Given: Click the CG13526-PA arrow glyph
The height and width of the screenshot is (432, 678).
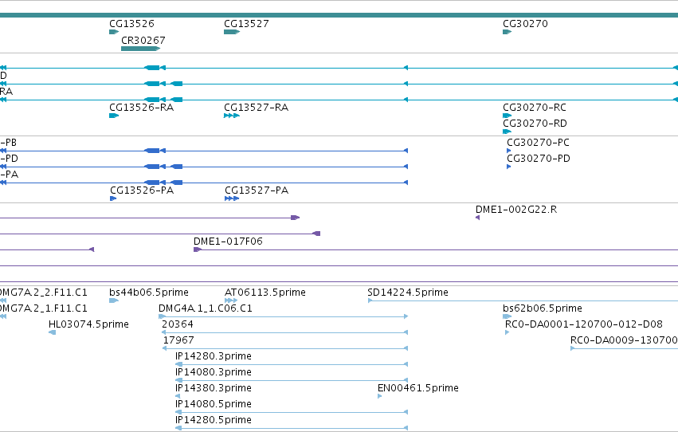Looking at the screenshot, I should click(x=113, y=198).
